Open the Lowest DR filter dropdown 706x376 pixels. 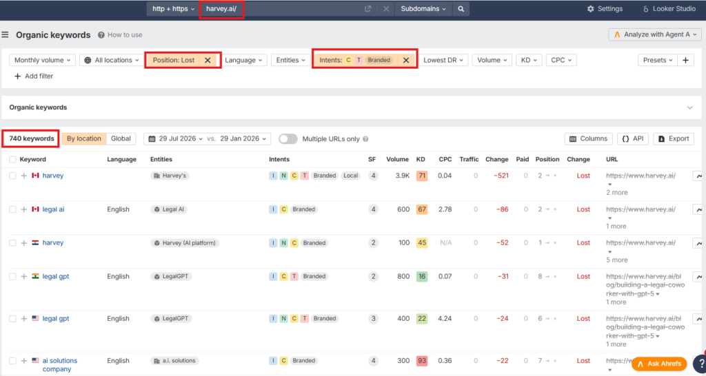pyautogui.click(x=443, y=61)
